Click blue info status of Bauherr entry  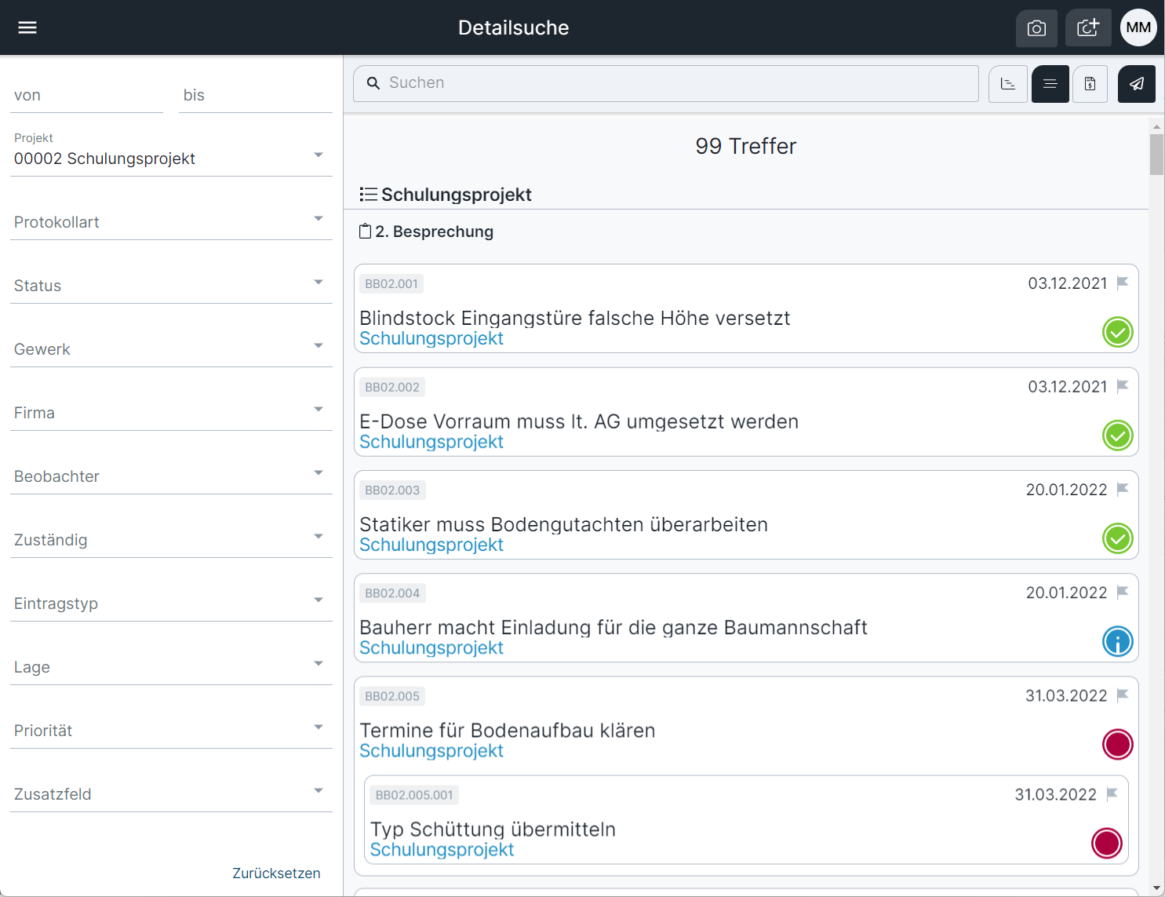pos(1118,641)
